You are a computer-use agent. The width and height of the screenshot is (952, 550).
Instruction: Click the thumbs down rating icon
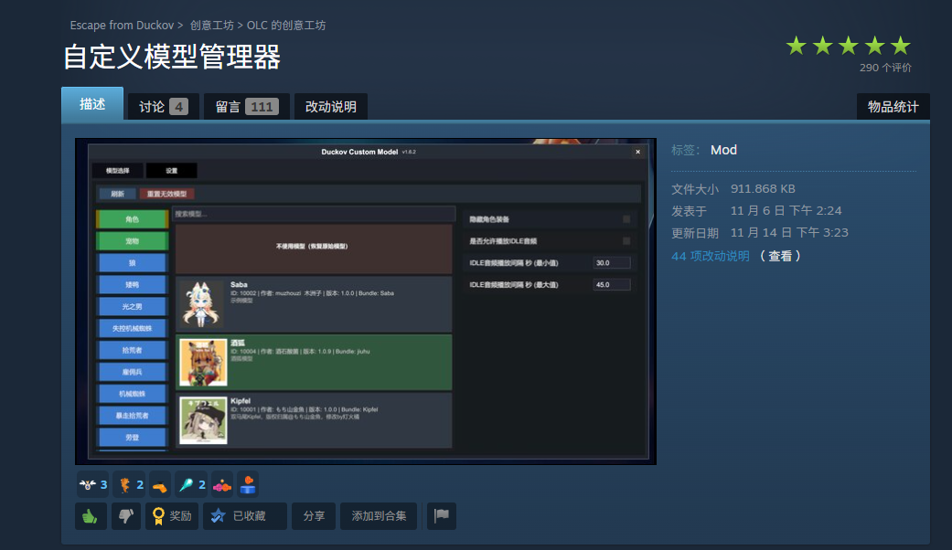point(126,516)
